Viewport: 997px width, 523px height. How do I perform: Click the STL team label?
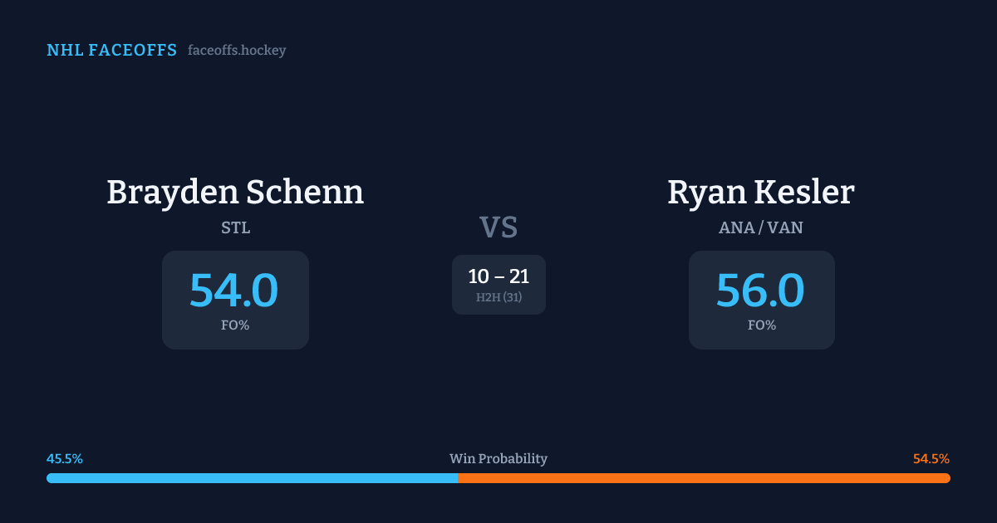pos(235,227)
